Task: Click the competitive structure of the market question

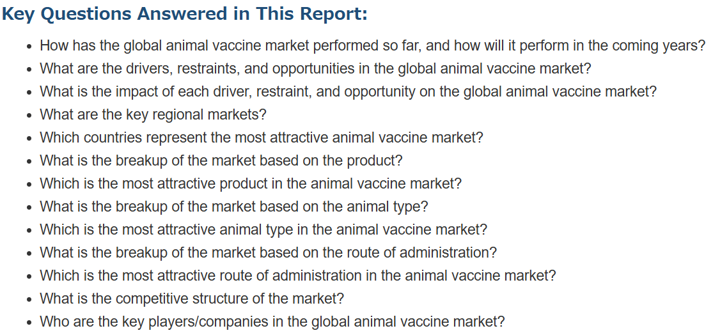Action: click(192, 299)
